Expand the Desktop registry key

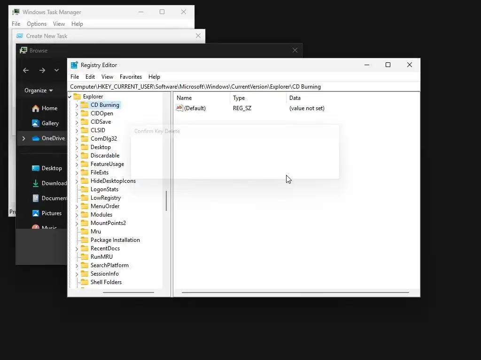[77, 148]
